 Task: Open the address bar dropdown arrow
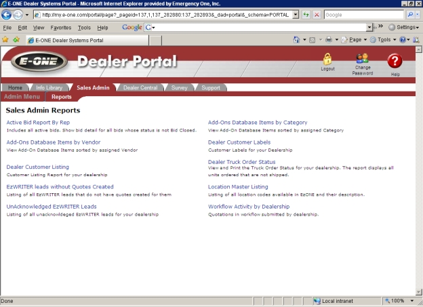(296, 14)
